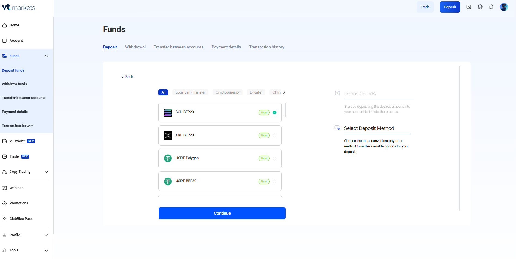Click the VT Markets logo
This screenshot has width=516, height=259.
pos(19,7)
